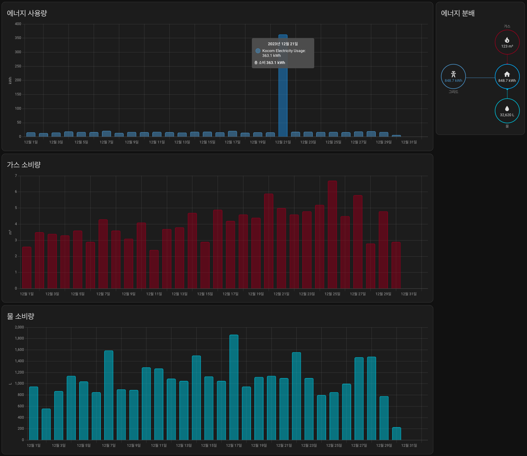527x456 pixels.
Task: Click the 32,620 L water value
Action: (x=507, y=115)
